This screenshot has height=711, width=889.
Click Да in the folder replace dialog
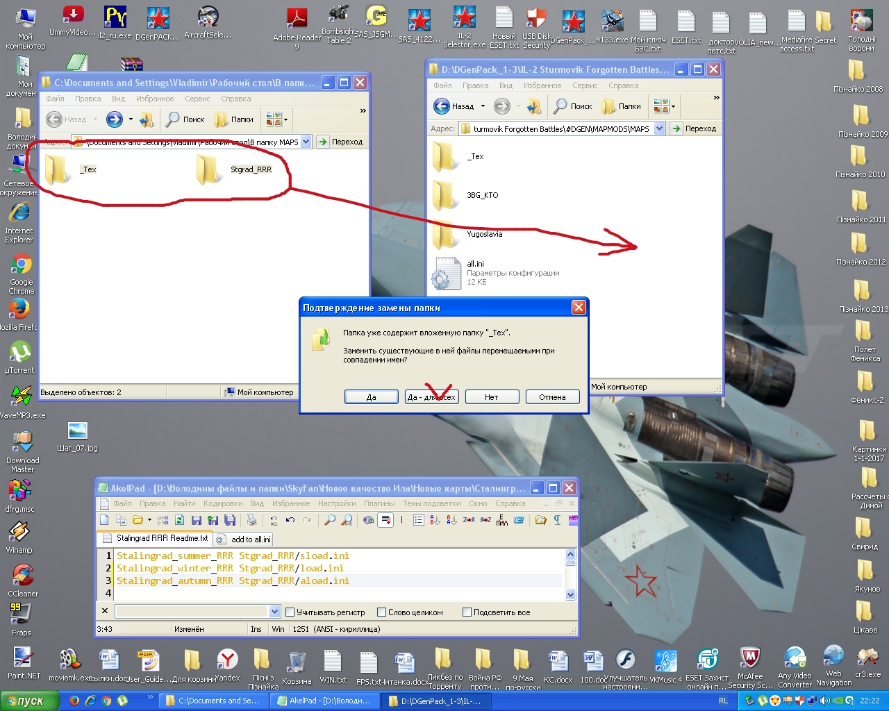coord(372,397)
